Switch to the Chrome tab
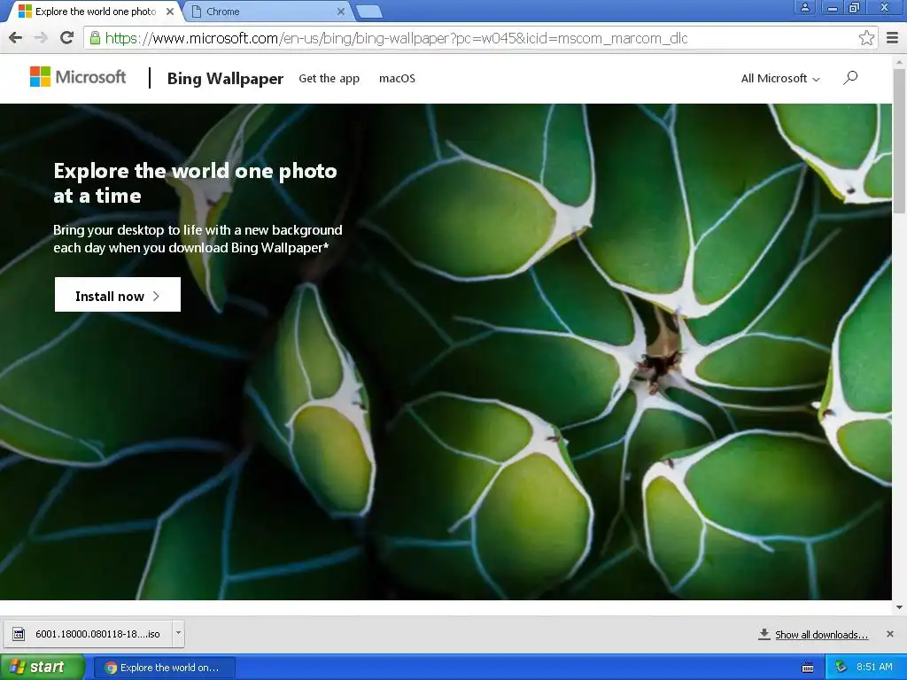The width and height of the screenshot is (907, 680). coord(266,12)
